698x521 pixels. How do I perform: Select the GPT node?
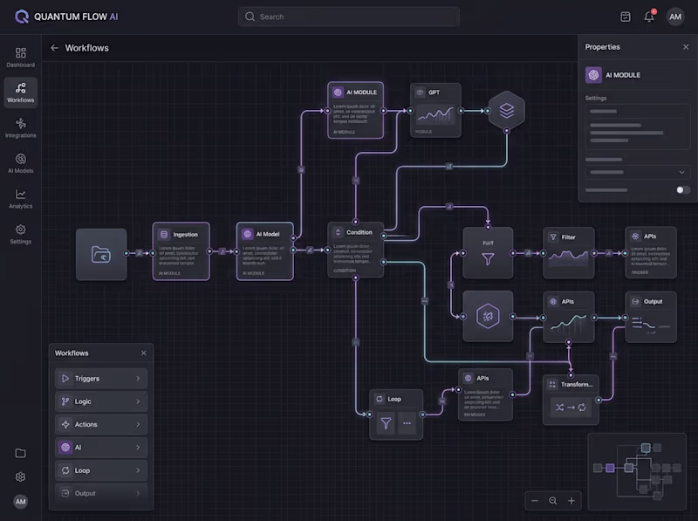point(435,110)
